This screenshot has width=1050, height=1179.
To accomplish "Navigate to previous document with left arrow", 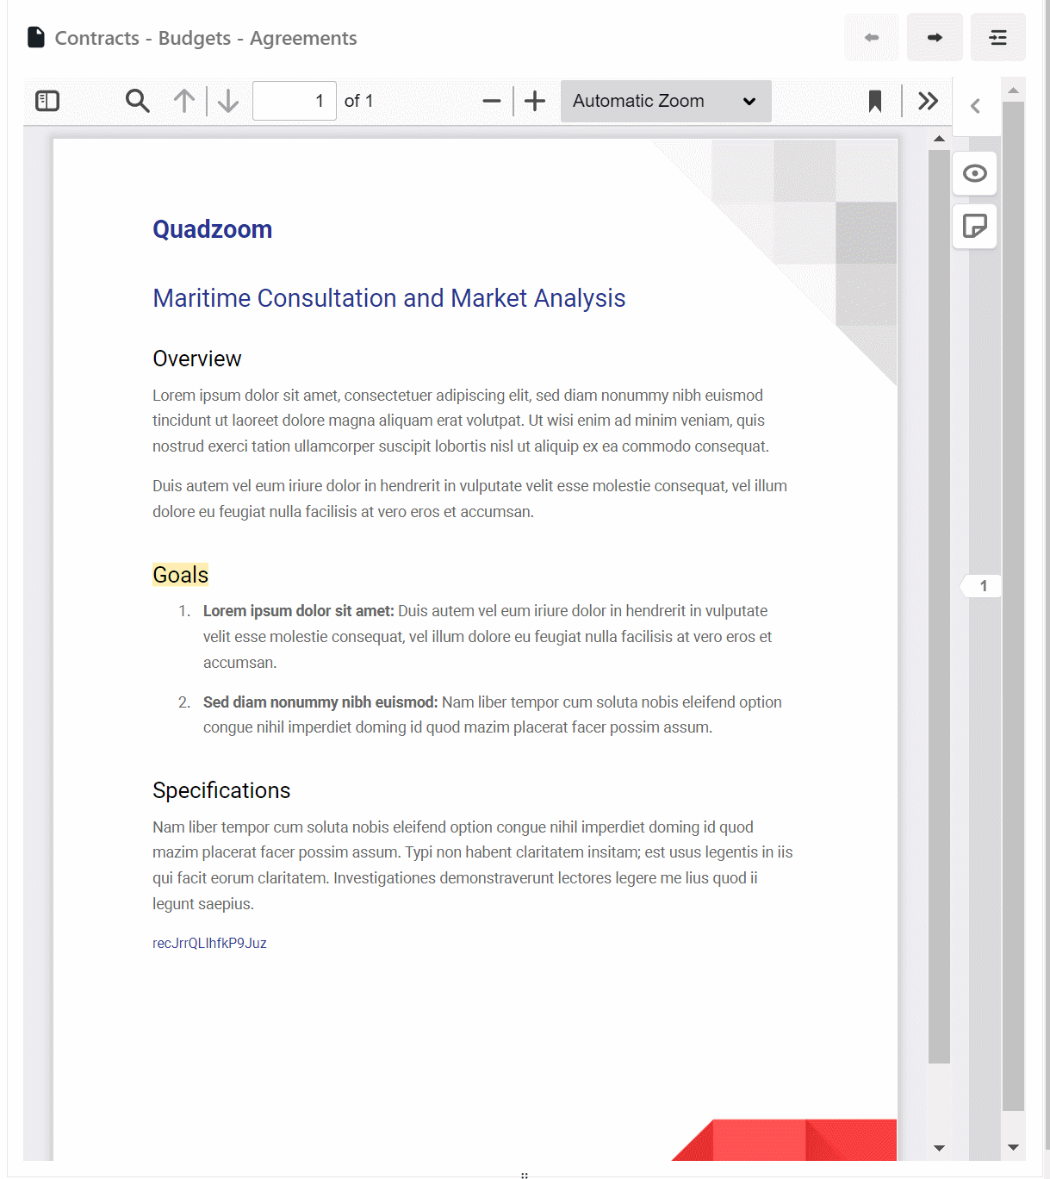I will 872,38.
